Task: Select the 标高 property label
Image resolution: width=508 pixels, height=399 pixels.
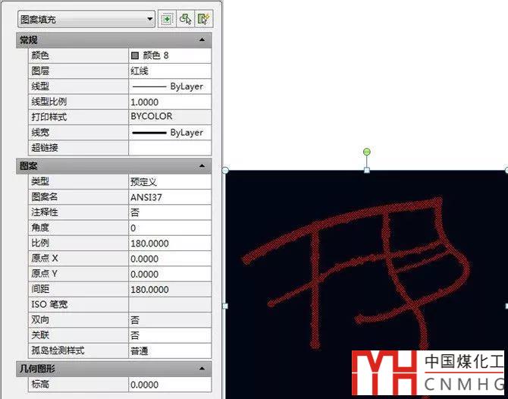Action: pyautogui.click(x=40, y=385)
